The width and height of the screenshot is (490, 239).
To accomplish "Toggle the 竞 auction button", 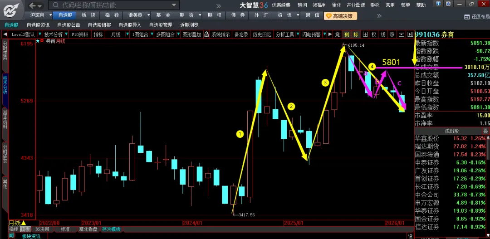I will coord(338,34).
